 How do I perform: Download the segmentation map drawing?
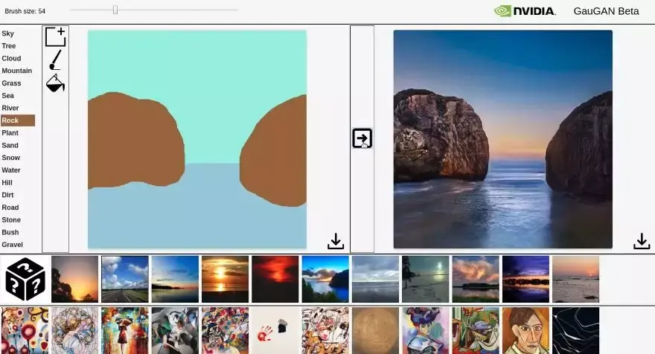[336, 241]
